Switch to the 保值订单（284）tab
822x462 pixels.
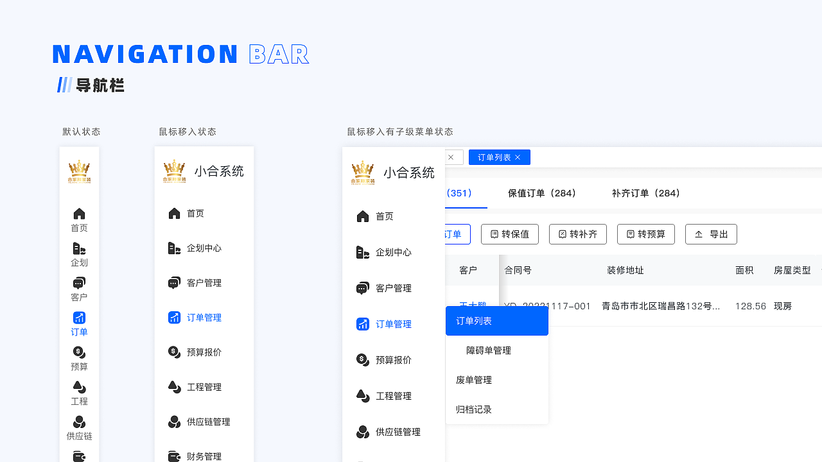543,193
